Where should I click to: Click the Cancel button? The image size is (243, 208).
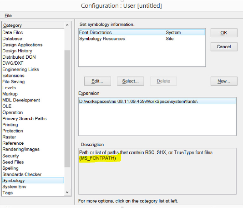[224, 47]
